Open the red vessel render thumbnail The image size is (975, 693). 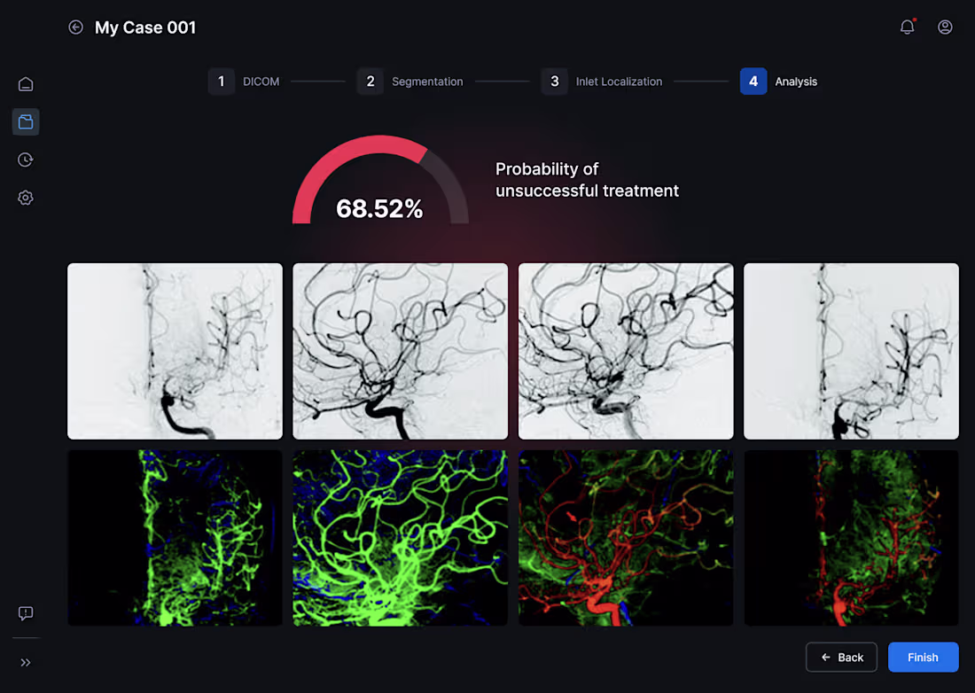pos(626,538)
